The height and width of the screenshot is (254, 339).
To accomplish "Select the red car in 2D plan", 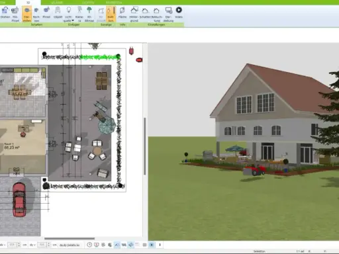I will 19,200.
